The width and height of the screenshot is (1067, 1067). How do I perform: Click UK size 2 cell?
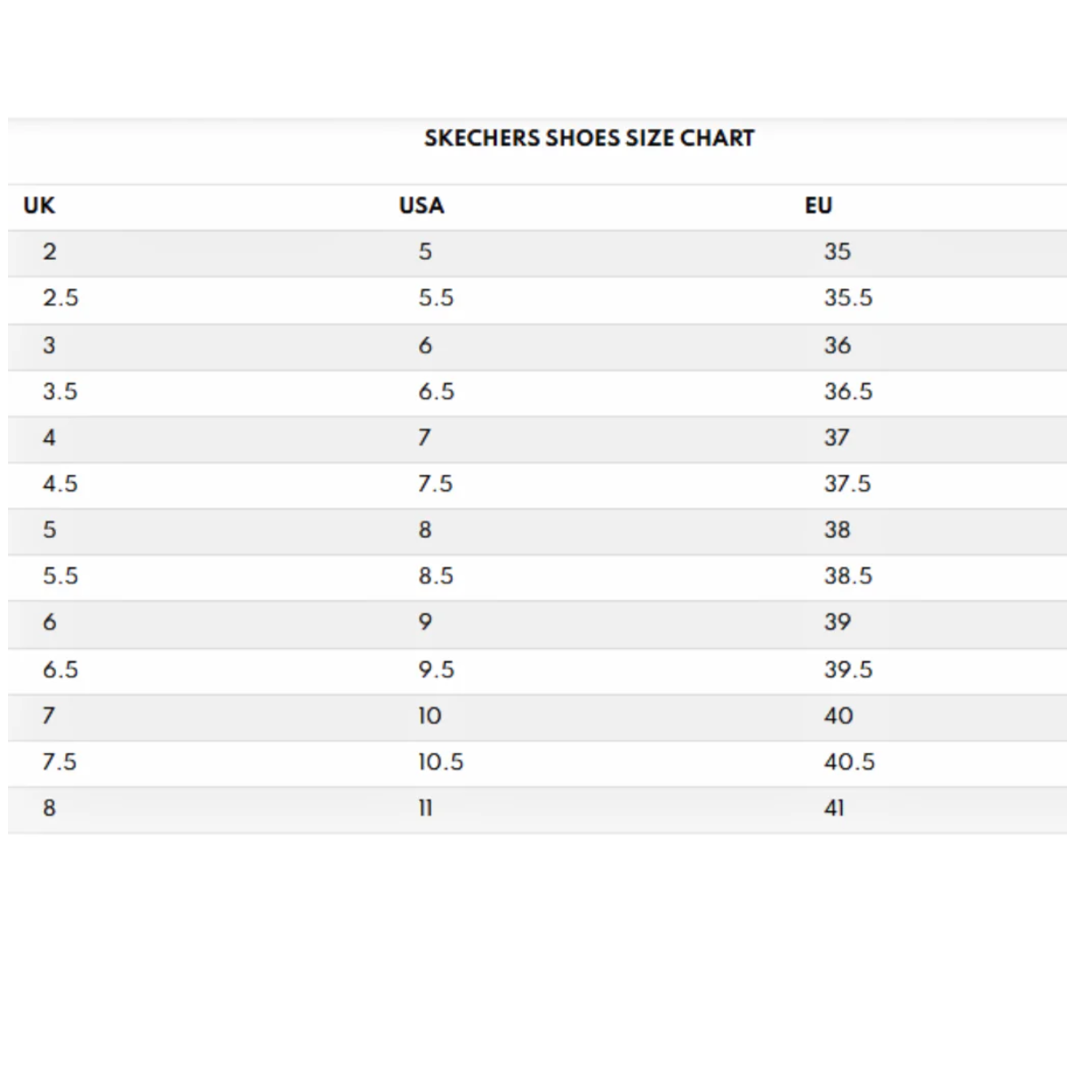50,252
